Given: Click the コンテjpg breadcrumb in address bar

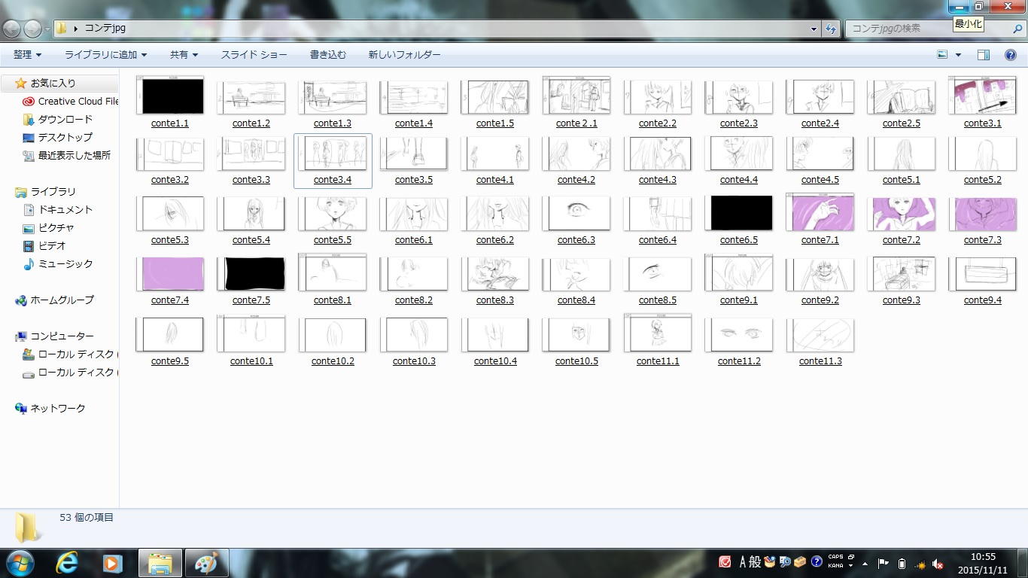Looking at the screenshot, I should [104, 29].
